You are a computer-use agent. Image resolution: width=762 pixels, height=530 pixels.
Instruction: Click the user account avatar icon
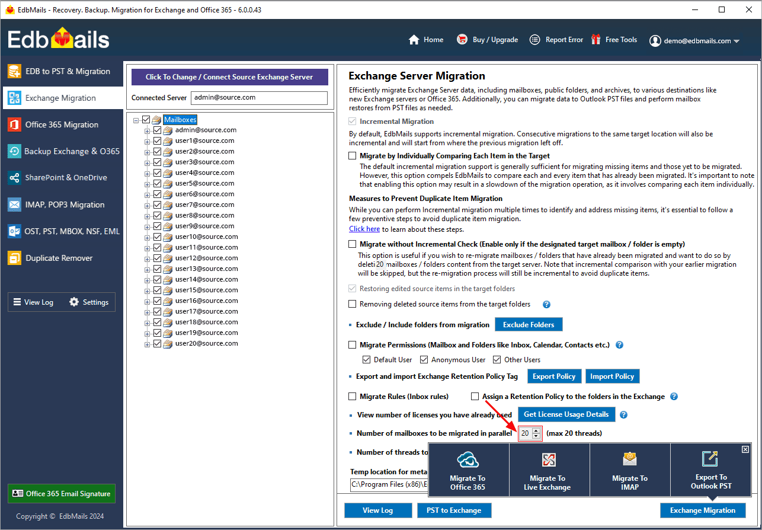coord(655,41)
